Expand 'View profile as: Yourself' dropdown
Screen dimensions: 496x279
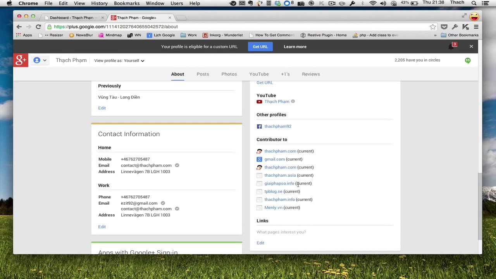tap(119, 60)
